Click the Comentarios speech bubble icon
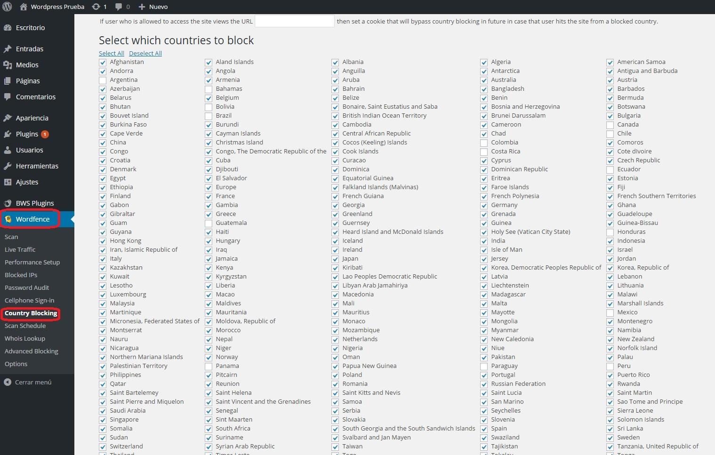Screen dimensions: 715x455 tap(8, 97)
